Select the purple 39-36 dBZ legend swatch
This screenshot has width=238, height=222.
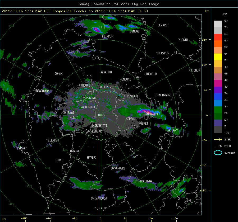[218, 90]
